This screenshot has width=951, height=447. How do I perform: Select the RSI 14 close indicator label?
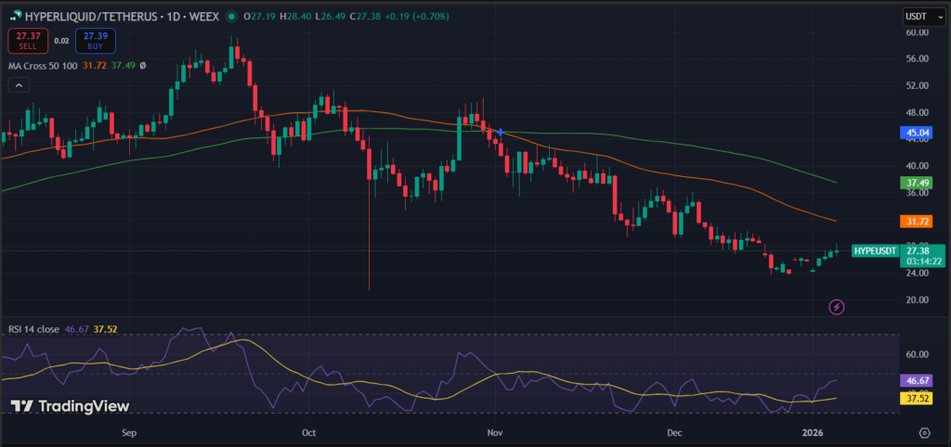tap(33, 328)
